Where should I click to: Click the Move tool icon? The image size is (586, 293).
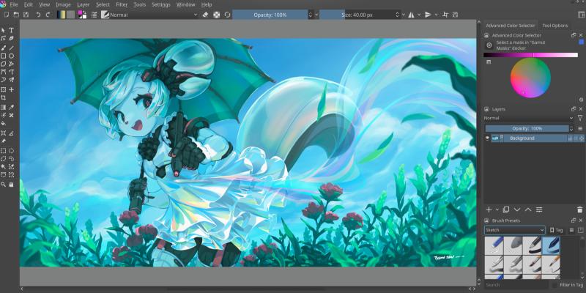(11, 89)
